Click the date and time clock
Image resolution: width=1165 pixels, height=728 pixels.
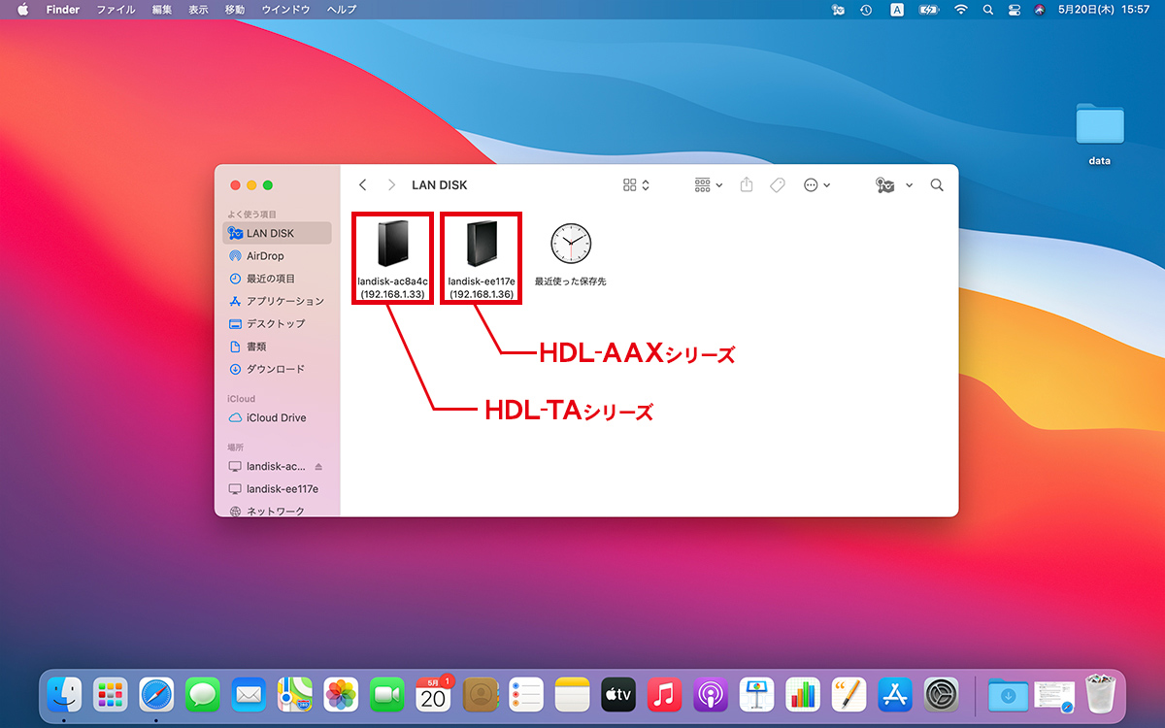pyautogui.click(x=1104, y=9)
